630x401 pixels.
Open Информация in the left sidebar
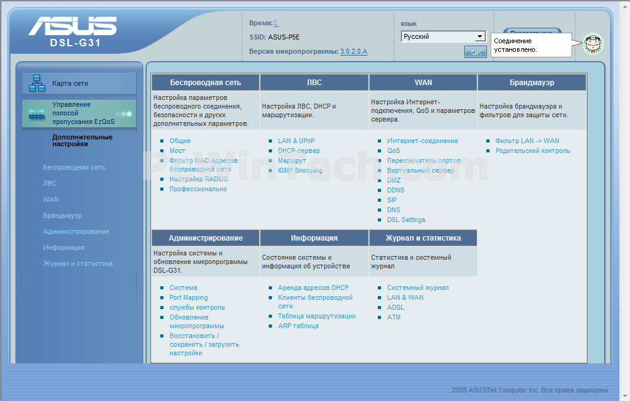coord(63,248)
